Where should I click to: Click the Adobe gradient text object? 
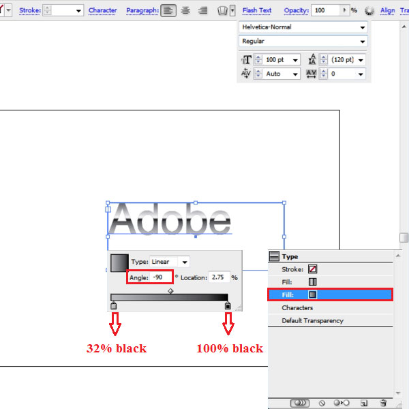pyautogui.click(x=170, y=219)
